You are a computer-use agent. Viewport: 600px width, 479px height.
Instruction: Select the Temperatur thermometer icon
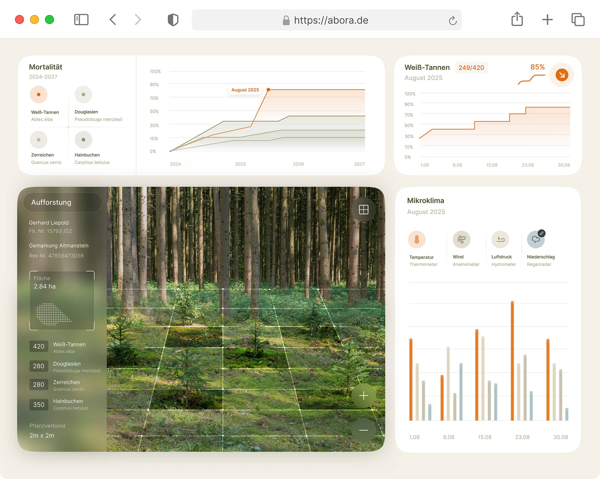click(x=416, y=239)
